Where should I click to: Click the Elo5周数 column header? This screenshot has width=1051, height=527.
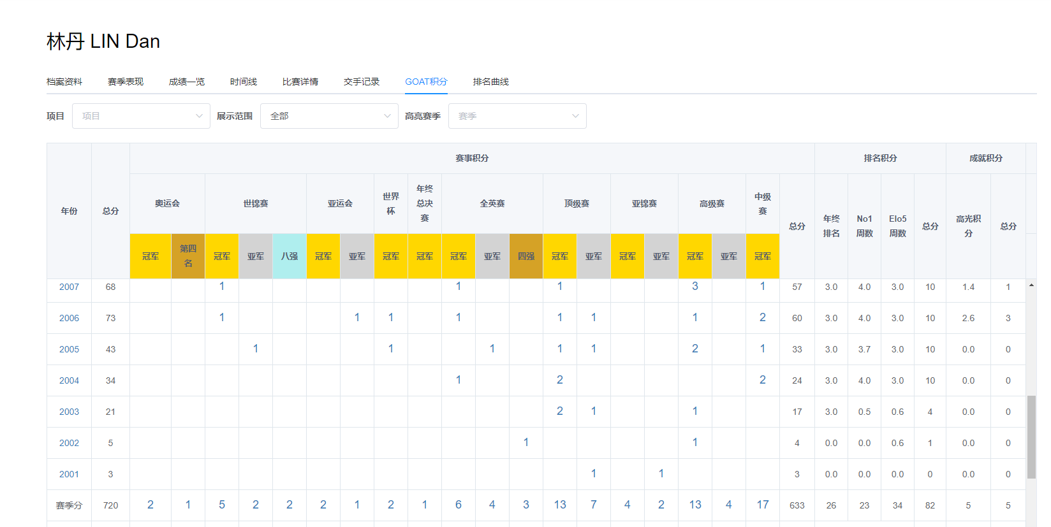coord(897,226)
